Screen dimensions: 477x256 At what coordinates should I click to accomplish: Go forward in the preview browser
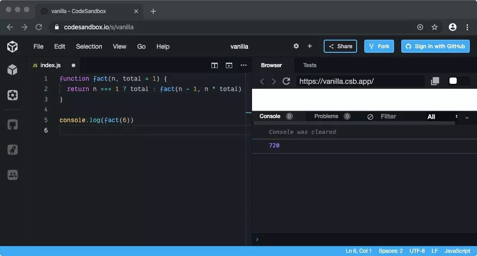[274, 81]
